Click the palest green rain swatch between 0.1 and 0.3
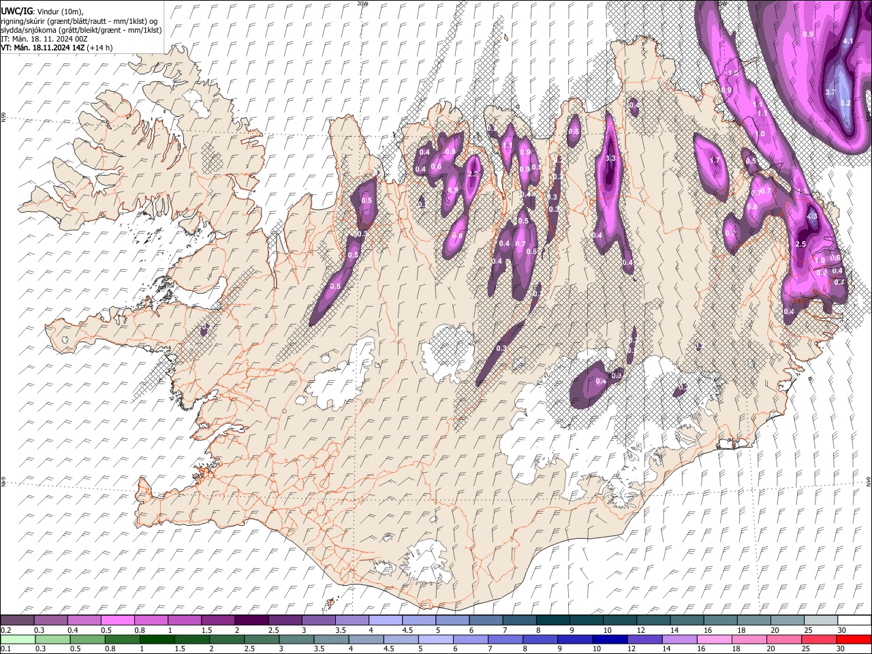The width and height of the screenshot is (872, 654). [x=17, y=639]
